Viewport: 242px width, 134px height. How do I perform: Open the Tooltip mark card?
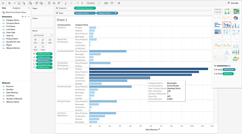click(43, 48)
